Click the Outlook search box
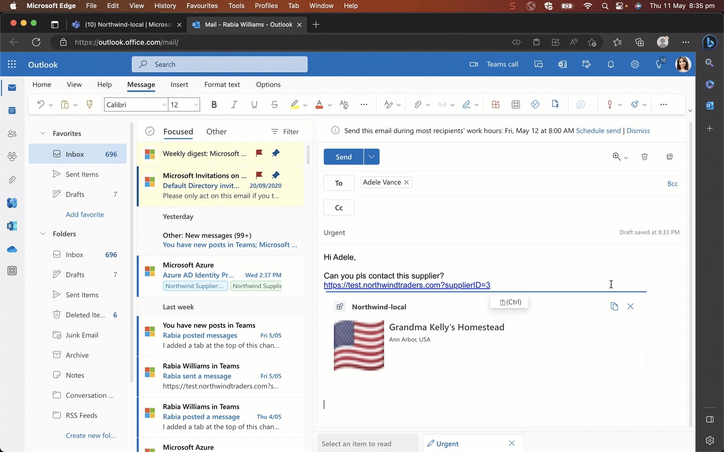This screenshot has width=724, height=452. [x=220, y=64]
